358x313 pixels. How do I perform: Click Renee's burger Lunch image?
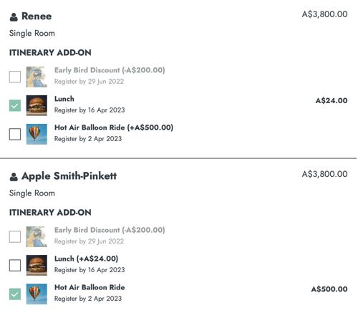37,105
